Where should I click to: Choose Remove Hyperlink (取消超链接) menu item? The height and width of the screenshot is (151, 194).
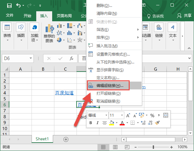(x=114, y=101)
